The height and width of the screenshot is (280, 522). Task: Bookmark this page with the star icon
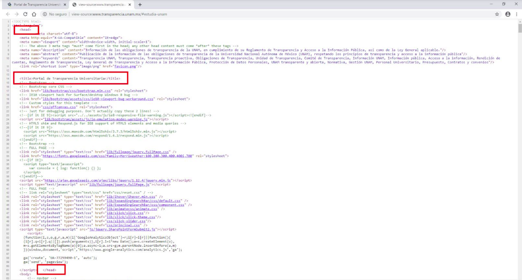click(x=497, y=14)
